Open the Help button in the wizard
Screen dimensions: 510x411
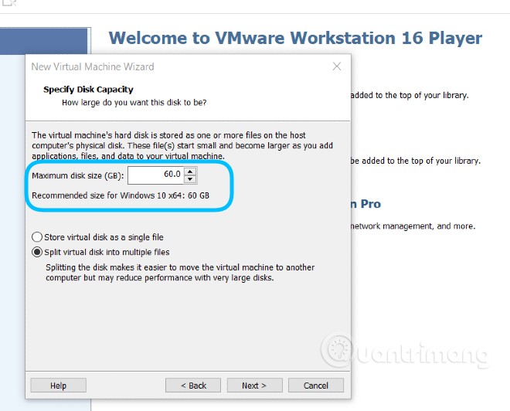(58, 386)
